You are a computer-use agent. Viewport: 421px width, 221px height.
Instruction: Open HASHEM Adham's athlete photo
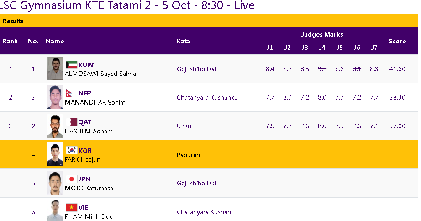pyautogui.click(x=55, y=126)
